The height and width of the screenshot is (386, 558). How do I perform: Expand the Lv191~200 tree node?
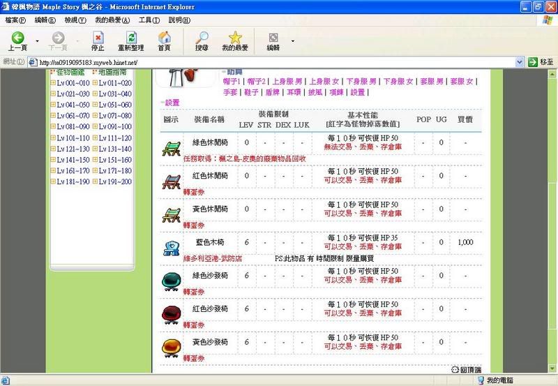(x=95, y=181)
